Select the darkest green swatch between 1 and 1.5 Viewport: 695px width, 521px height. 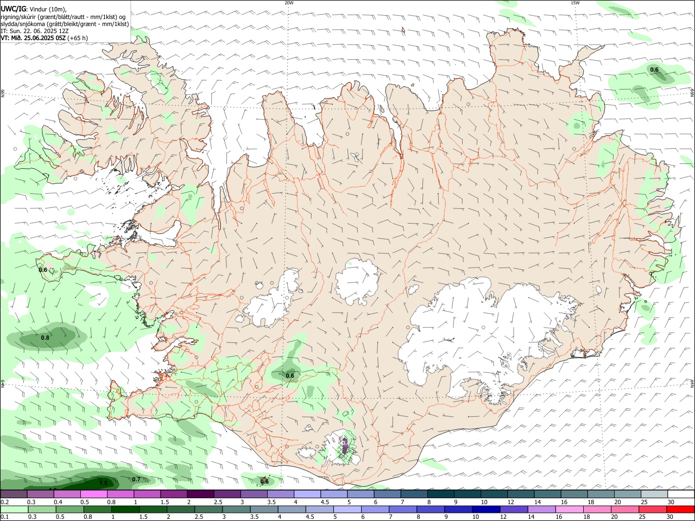coord(125,510)
